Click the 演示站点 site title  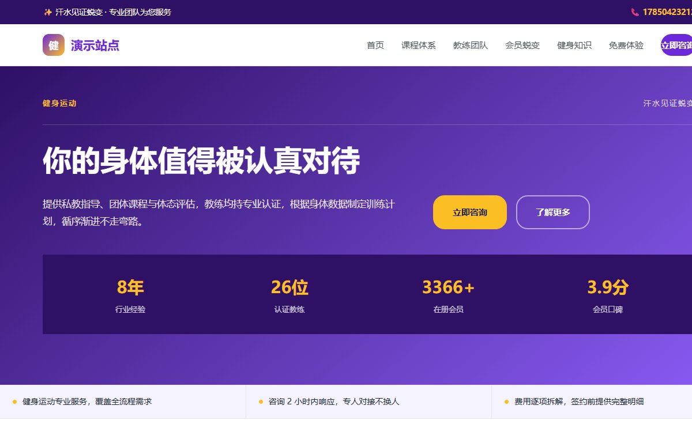[95, 45]
